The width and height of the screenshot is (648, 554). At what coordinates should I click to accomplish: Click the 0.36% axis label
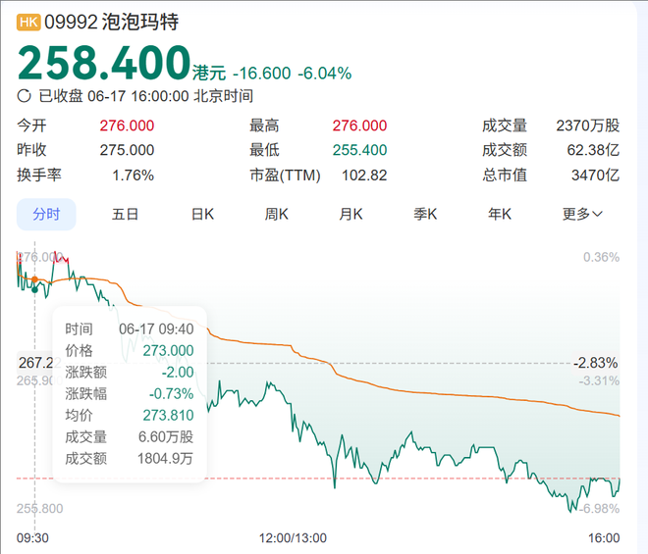pyautogui.click(x=601, y=257)
